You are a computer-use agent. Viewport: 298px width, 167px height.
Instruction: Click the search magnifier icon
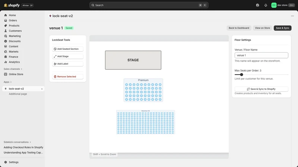(93, 5)
